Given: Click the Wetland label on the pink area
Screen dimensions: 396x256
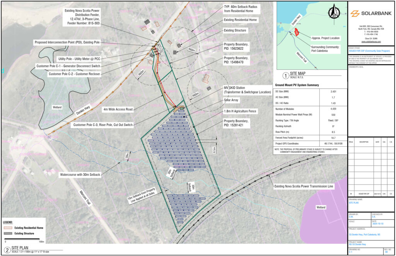Looking at the screenshot, I should 321,207.
